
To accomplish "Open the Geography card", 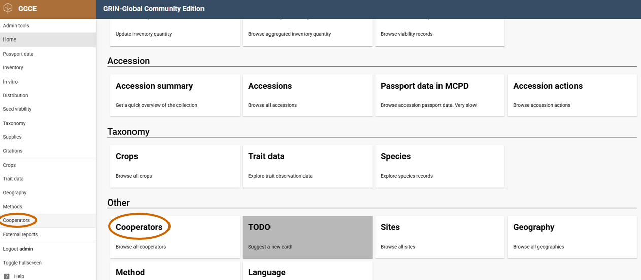I will [572, 236].
